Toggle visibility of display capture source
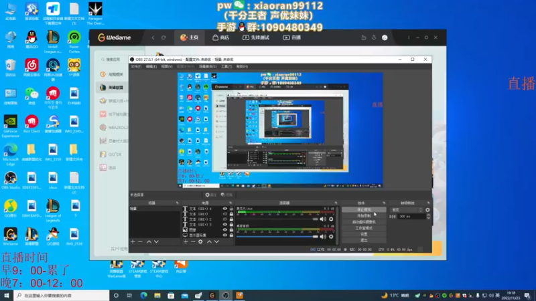The image size is (536, 301). coord(224,235)
